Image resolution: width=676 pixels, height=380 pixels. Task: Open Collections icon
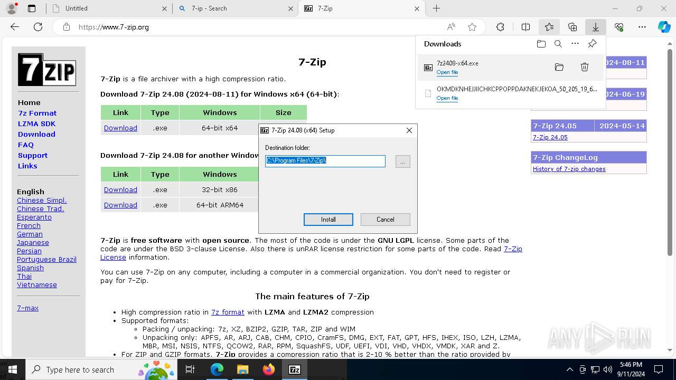572,27
